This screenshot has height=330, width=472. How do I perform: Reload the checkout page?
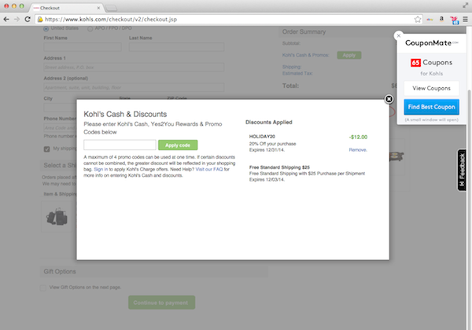[28, 19]
